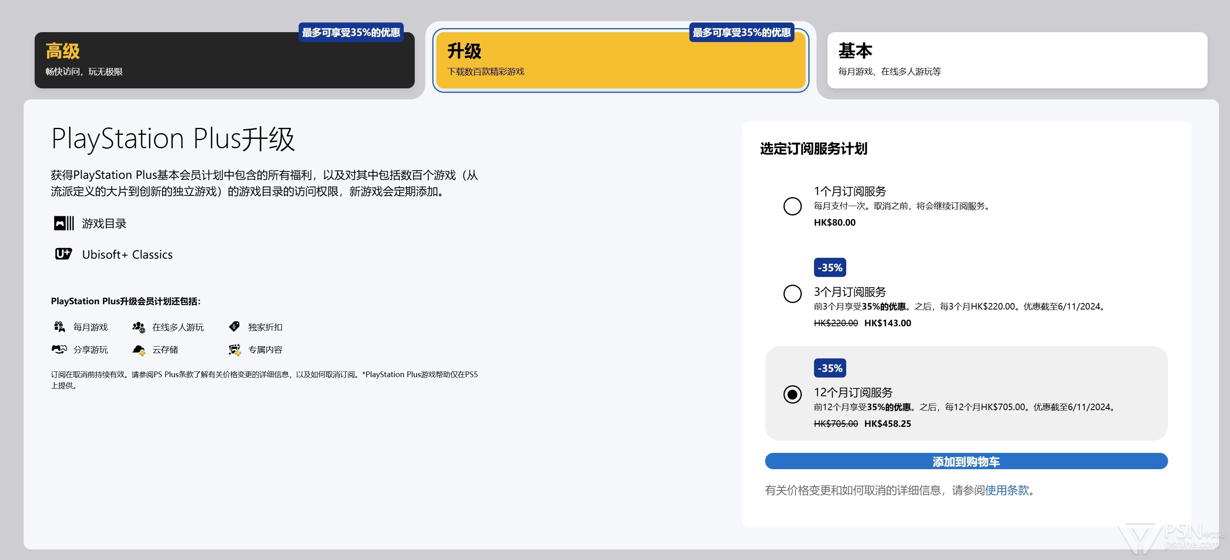
Task: Click the 每月游戏 label
Action: point(91,327)
